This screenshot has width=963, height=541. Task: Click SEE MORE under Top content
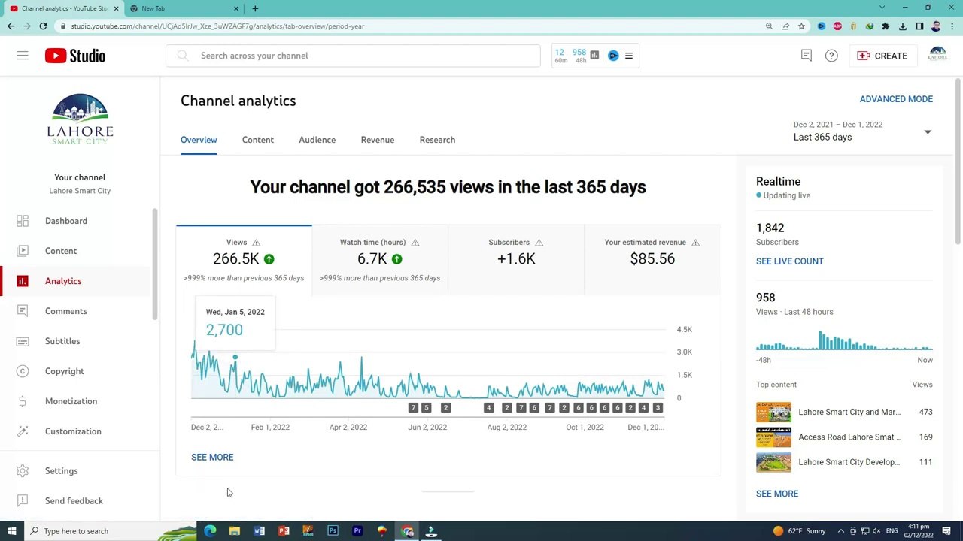777,494
